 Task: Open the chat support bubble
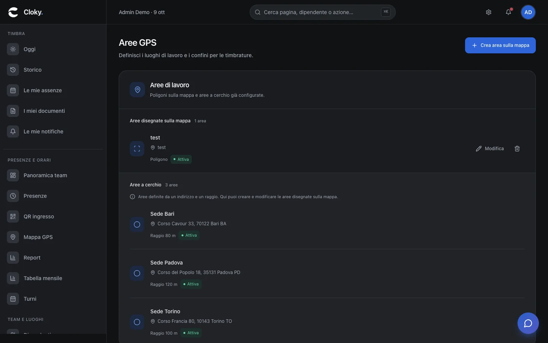click(528, 323)
